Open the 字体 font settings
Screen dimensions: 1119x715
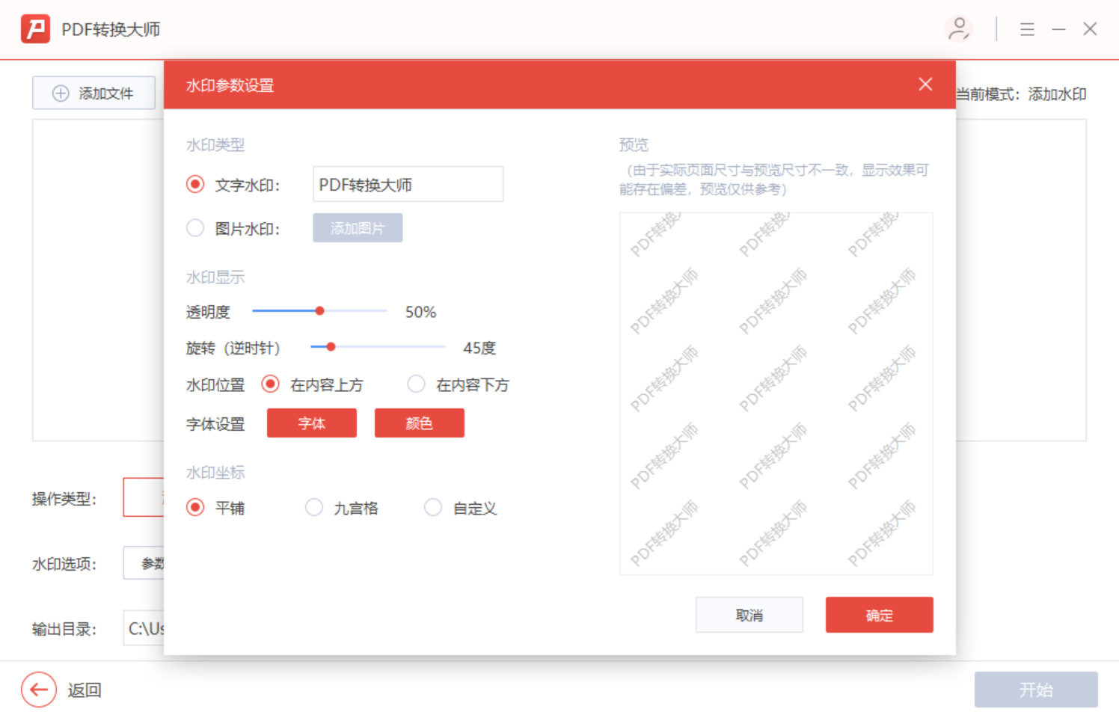click(x=312, y=423)
